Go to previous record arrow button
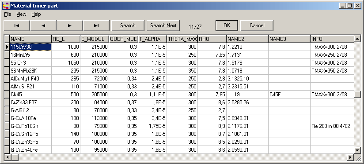364x164 pixels. [x=43, y=26]
